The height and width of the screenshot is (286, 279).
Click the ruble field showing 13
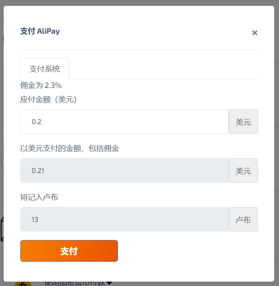point(124,219)
